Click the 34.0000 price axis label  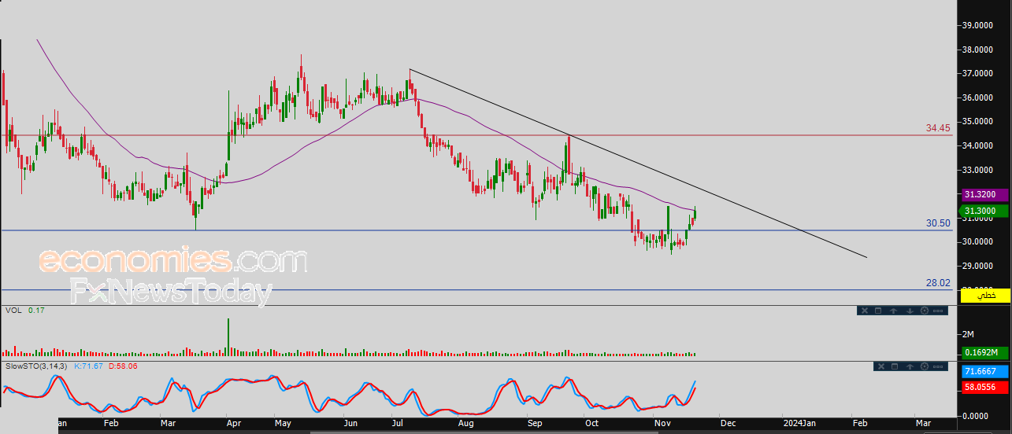tap(978, 145)
